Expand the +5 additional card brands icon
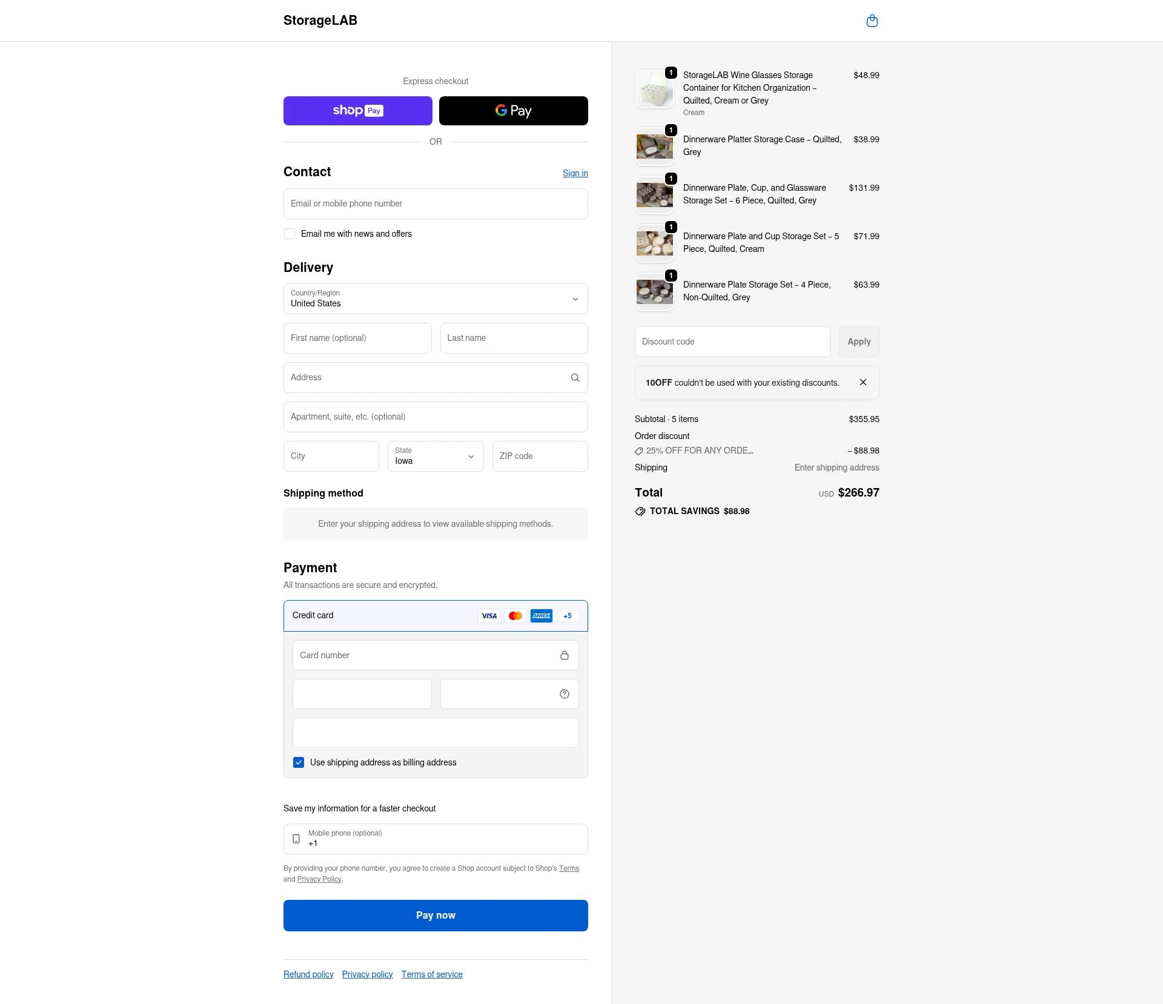This screenshot has width=1163, height=1004. 567,615
